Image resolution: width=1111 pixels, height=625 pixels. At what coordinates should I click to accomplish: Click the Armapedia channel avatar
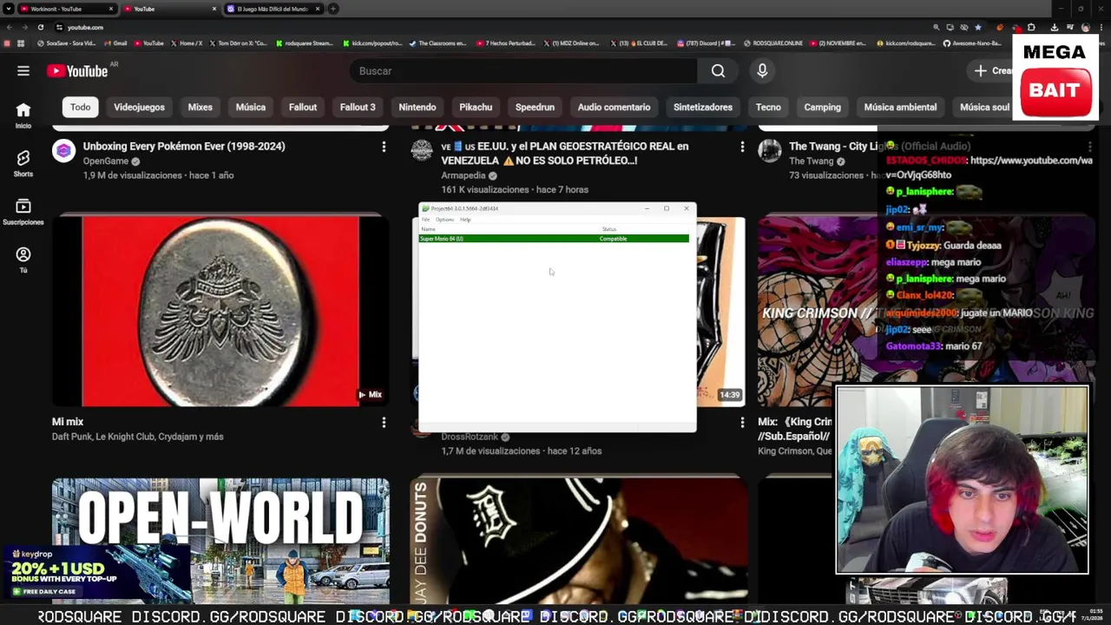422,151
